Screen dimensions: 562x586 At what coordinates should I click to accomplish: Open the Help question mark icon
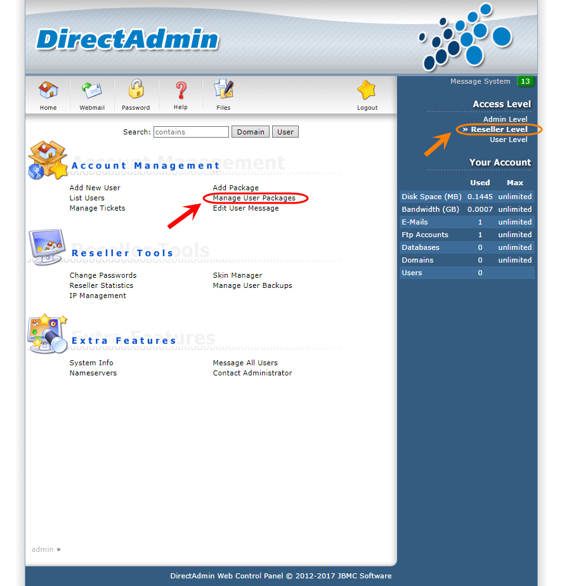click(x=181, y=91)
